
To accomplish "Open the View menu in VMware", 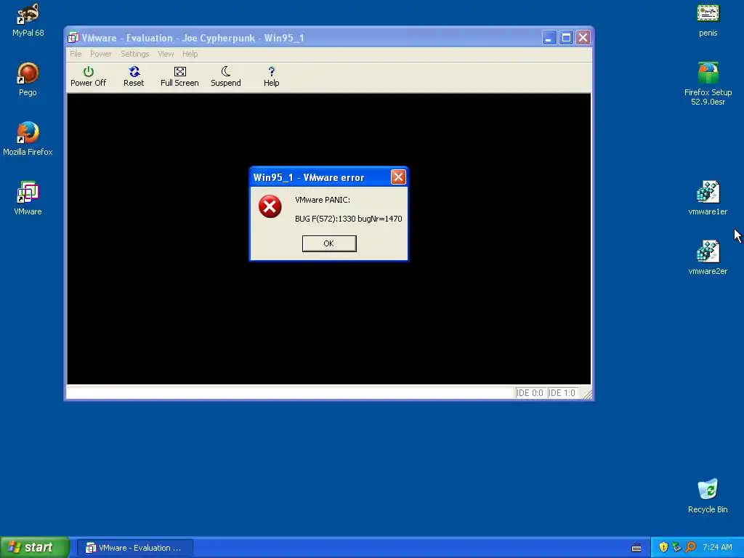I will click(166, 54).
